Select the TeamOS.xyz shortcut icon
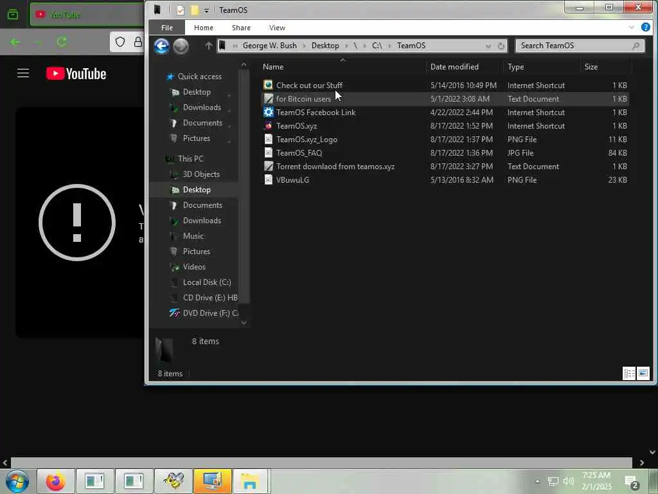658x494 pixels. click(268, 125)
